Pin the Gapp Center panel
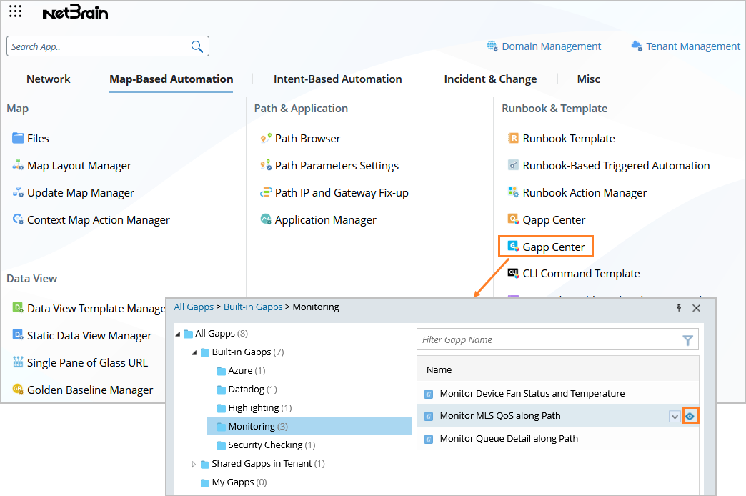 [x=679, y=307]
